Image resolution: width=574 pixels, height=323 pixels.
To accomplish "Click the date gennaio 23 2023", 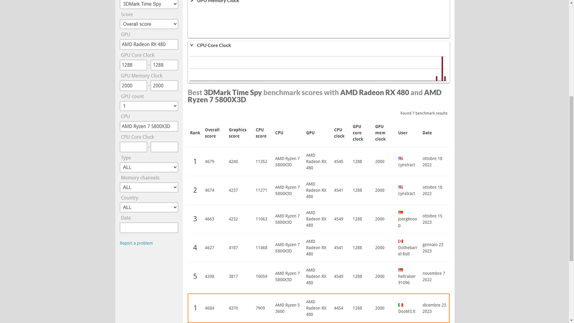I will [x=433, y=248].
